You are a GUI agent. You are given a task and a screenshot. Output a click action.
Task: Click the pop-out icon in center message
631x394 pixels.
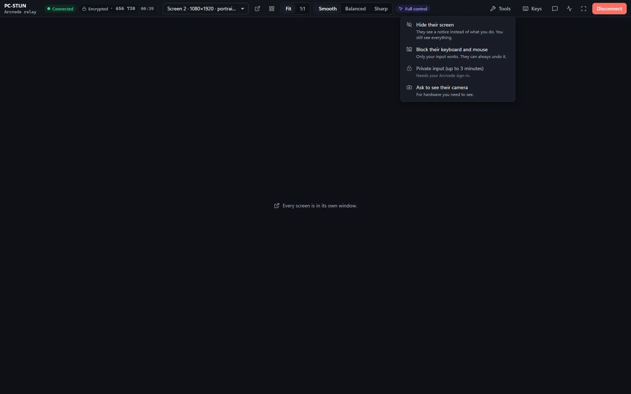point(277,206)
